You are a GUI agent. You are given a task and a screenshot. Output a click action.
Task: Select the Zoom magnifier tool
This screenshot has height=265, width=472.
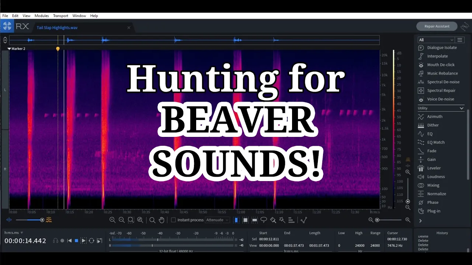[152, 220]
